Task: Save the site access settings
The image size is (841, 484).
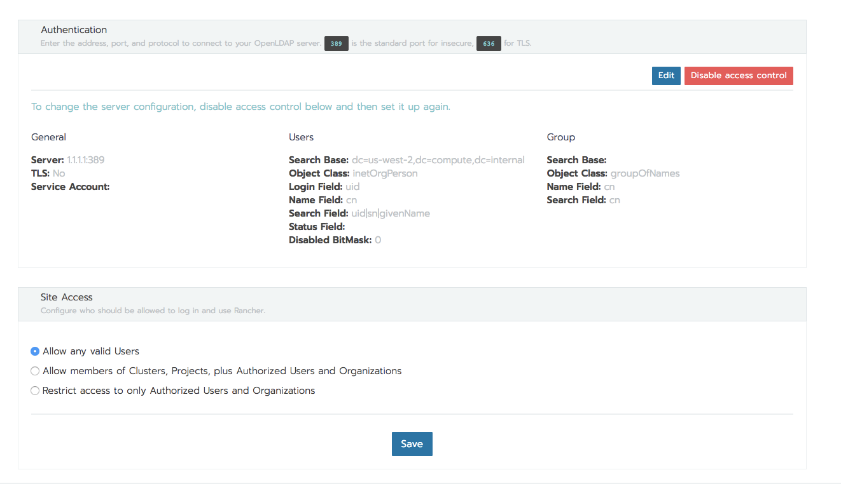Action: (412, 444)
